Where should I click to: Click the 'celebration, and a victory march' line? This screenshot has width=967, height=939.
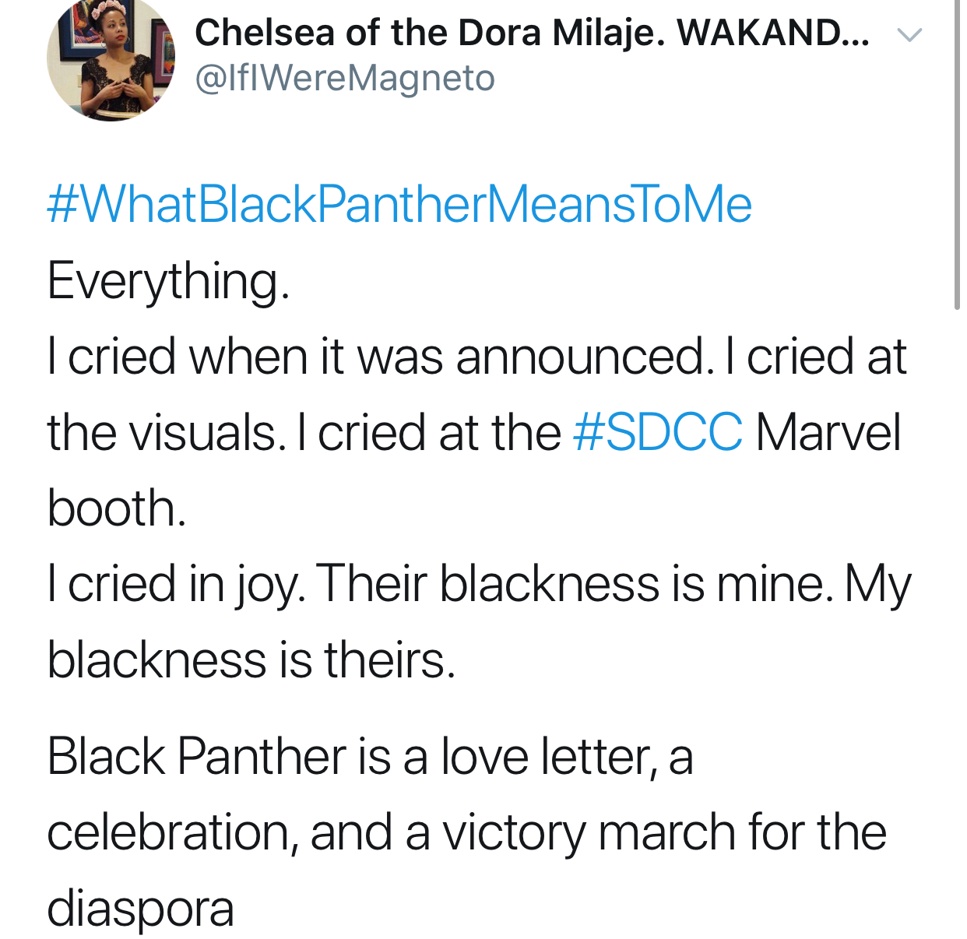click(466, 832)
